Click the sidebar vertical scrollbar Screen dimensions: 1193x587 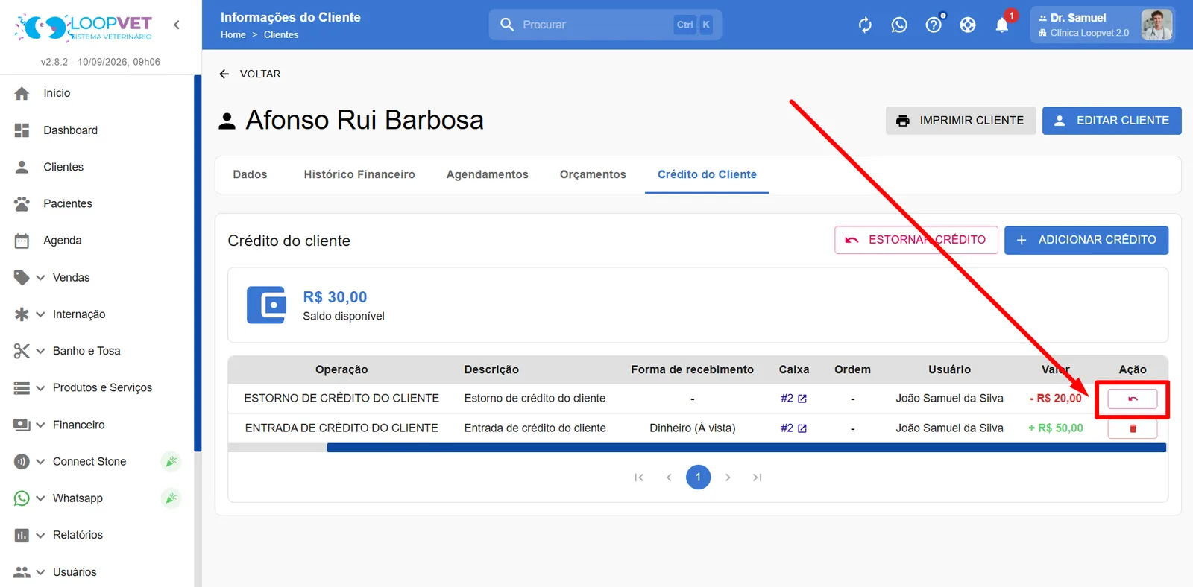pos(198,264)
